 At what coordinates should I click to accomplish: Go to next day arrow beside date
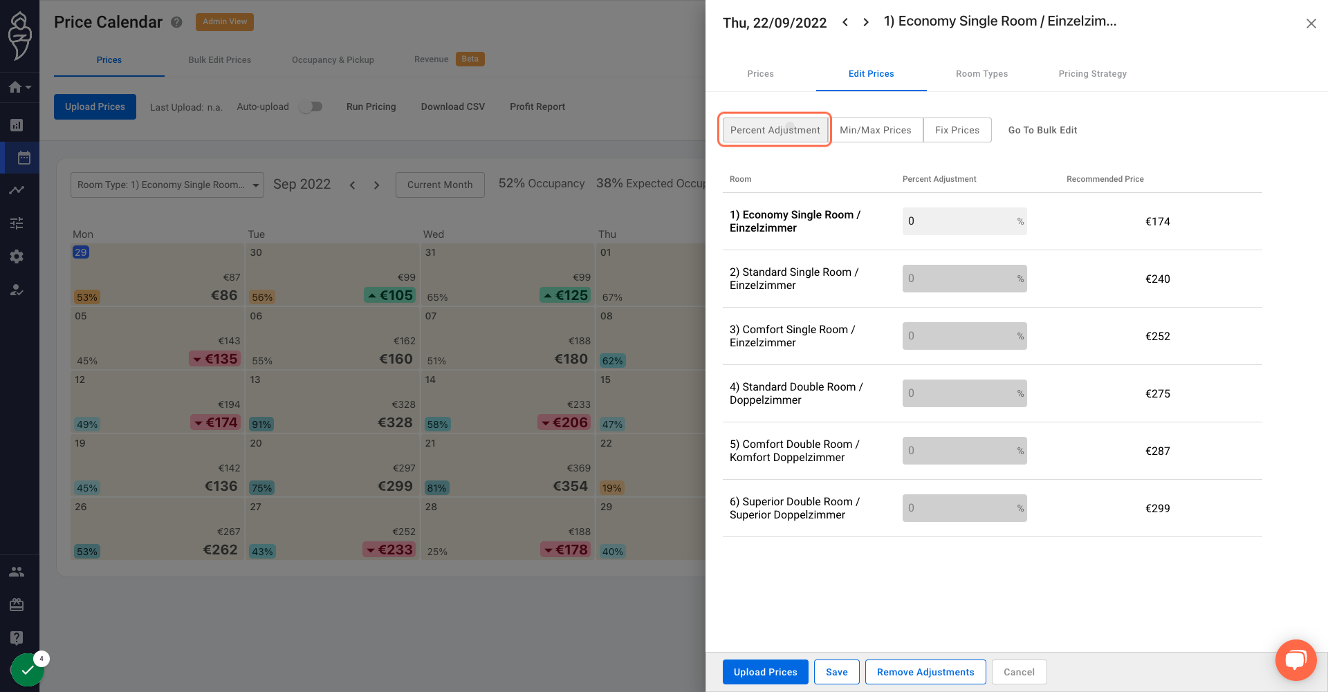tap(866, 22)
